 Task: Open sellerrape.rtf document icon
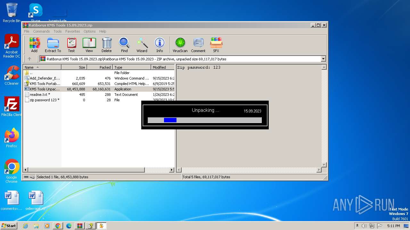[36, 201]
